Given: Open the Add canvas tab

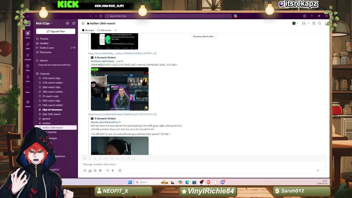Looking at the screenshot, I should tap(104, 30).
